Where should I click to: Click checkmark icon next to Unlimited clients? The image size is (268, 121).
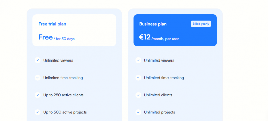pos(138,95)
